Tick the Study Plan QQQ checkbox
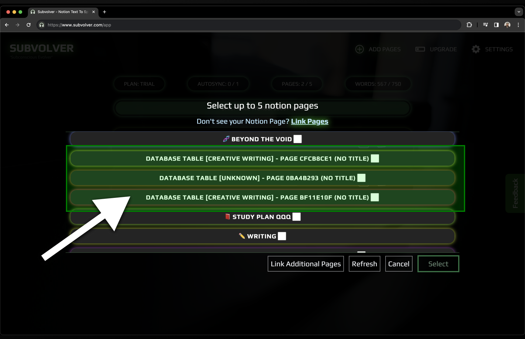The image size is (525, 339). pos(296,217)
